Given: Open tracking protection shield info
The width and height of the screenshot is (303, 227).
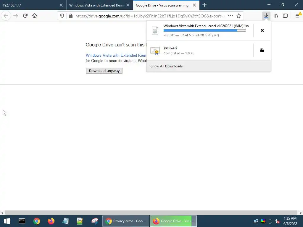Looking at the screenshot, I should coord(62,16).
